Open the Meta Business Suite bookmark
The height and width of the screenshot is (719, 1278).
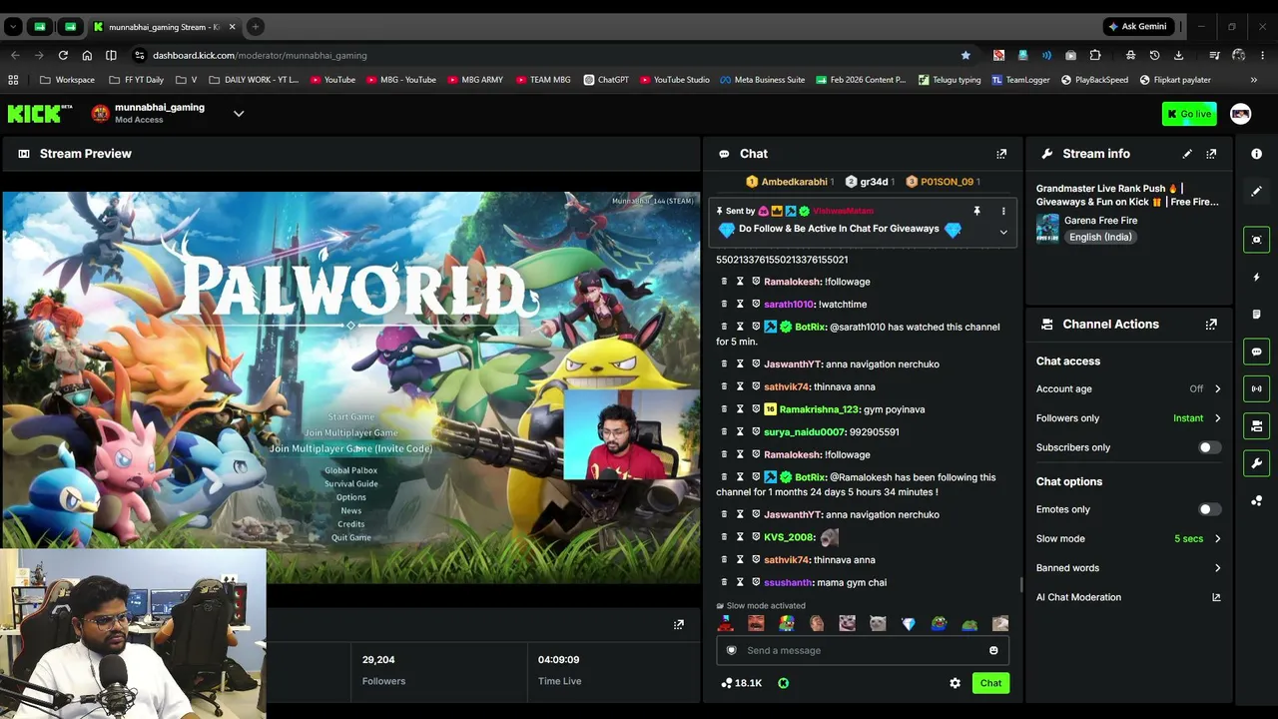[762, 80]
